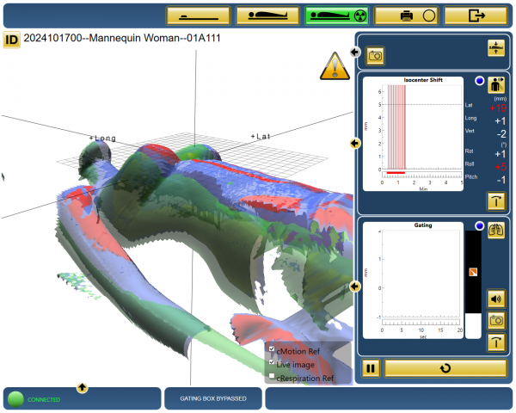Click the green CONNECTED status light
The image size is (516, 413).
click(15, 399)
